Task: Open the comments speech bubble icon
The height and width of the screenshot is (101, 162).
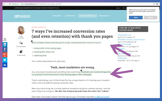Action: coord(21,43)
